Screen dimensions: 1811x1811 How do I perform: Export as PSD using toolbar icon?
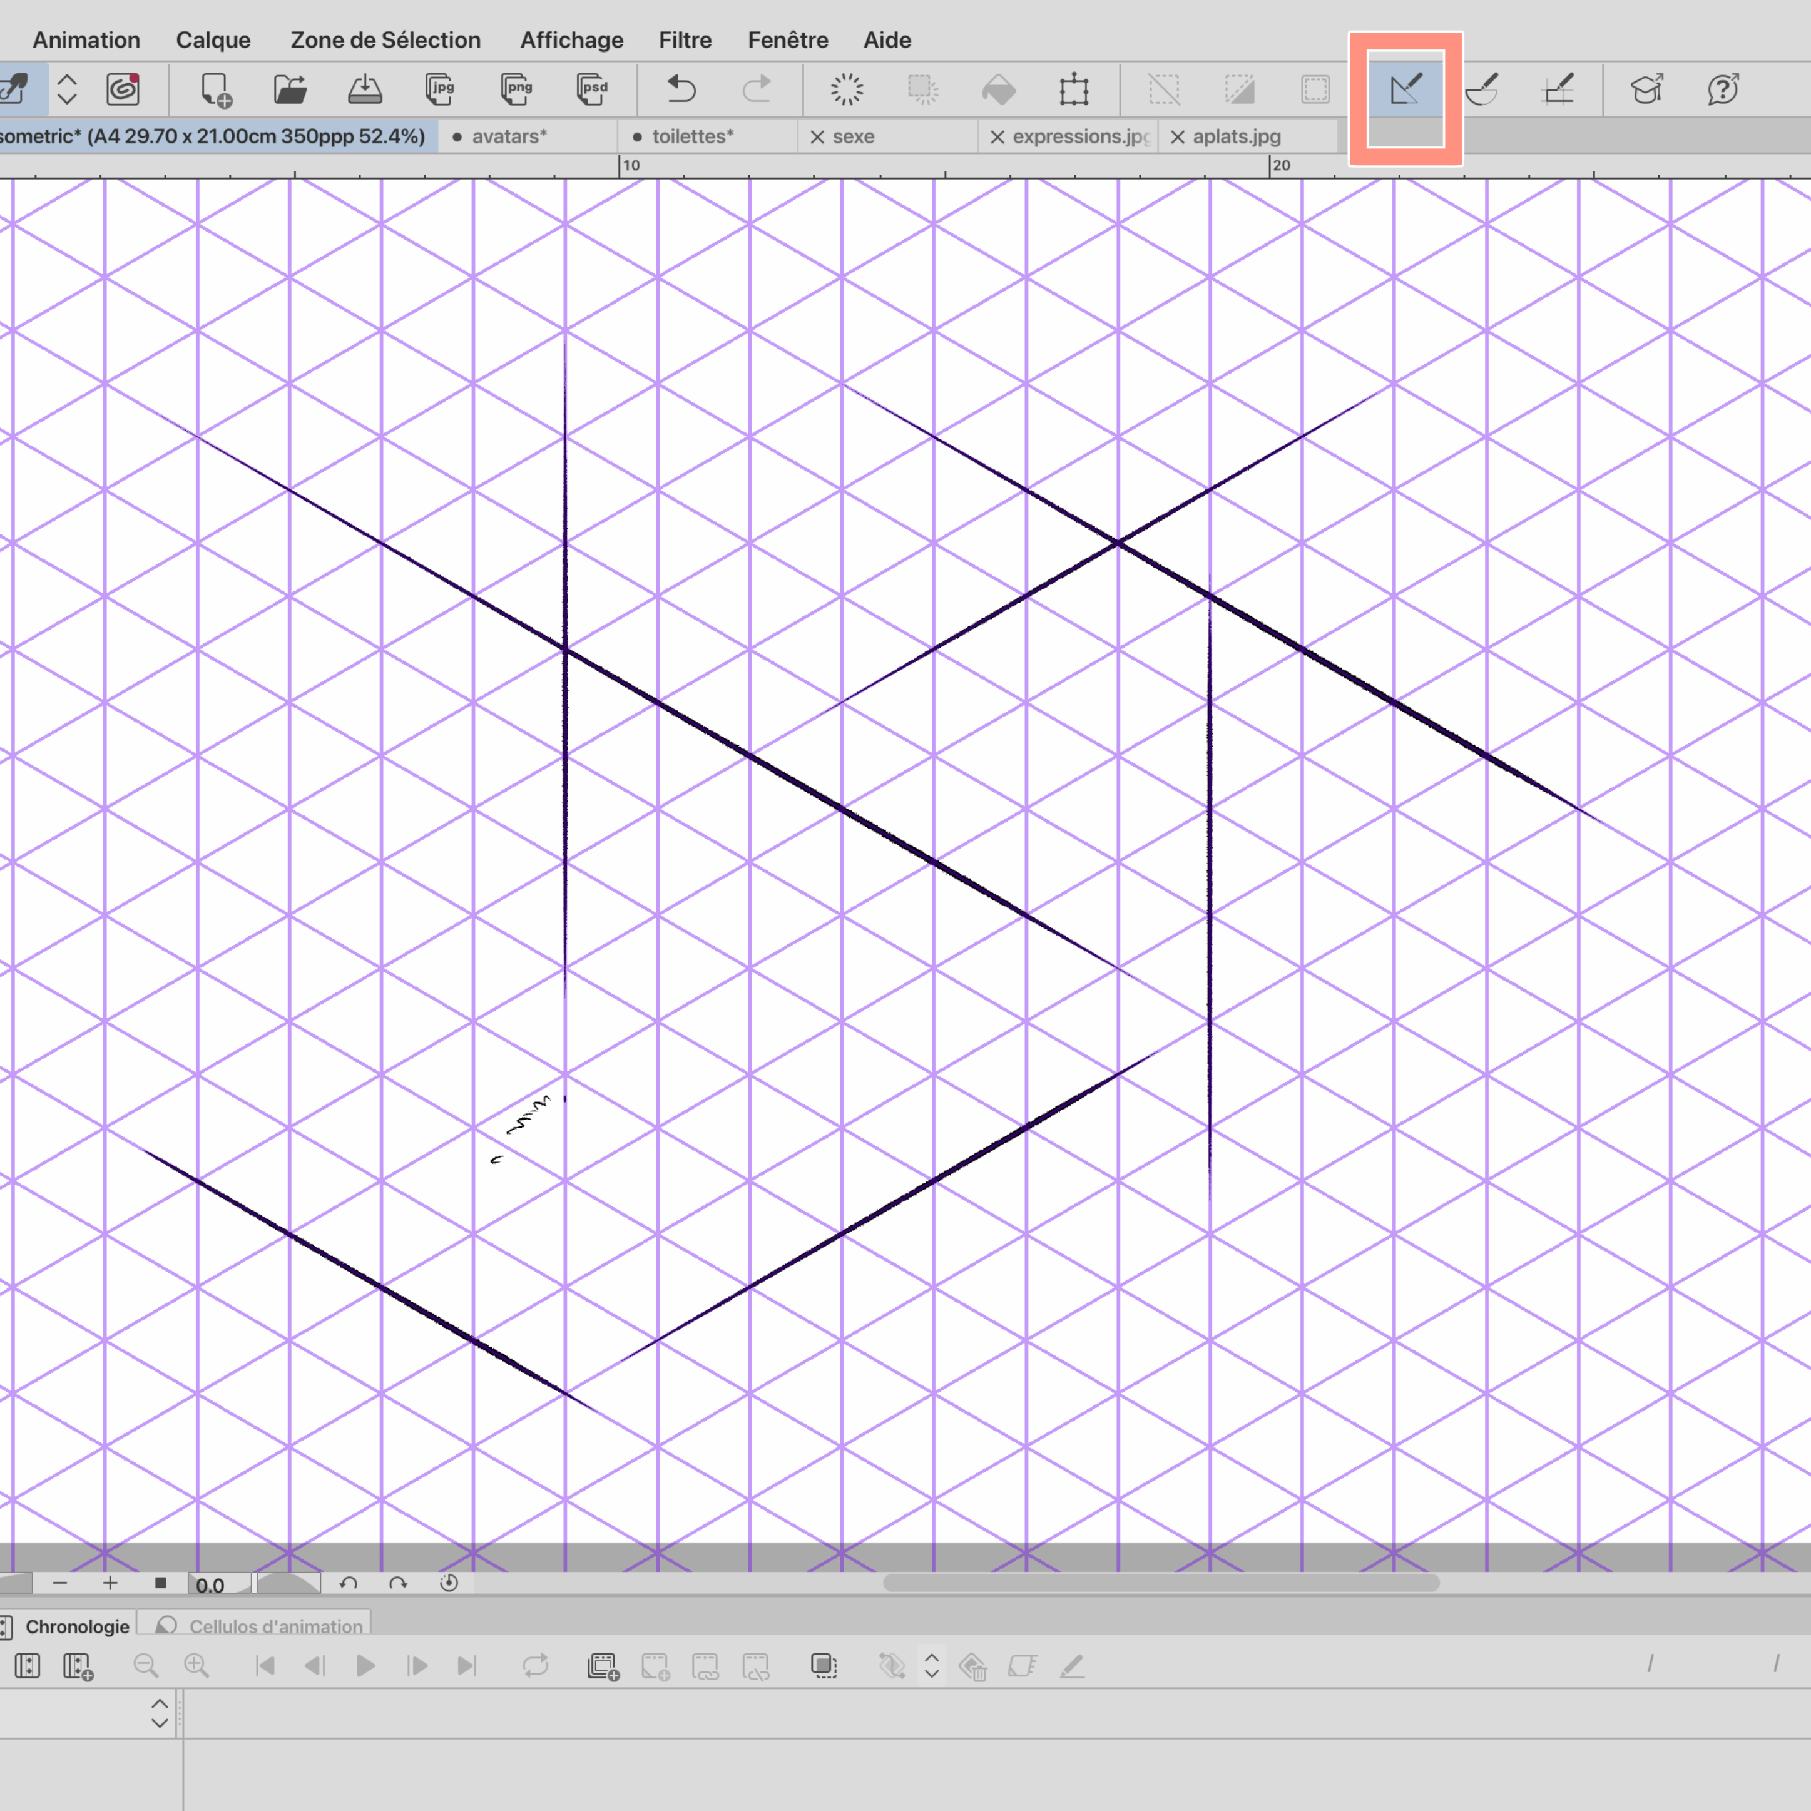(x=593, y=90)
